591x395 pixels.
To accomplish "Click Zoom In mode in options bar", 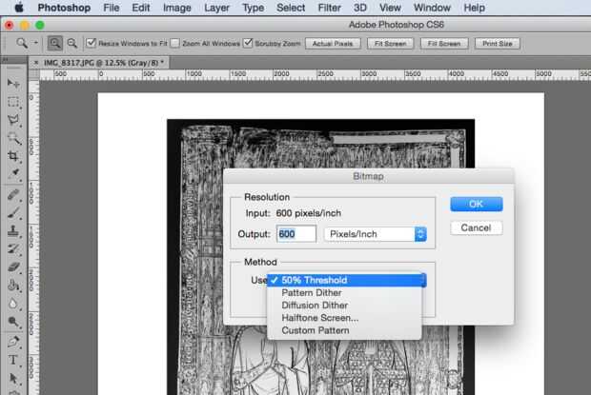I will pos(54,43).
